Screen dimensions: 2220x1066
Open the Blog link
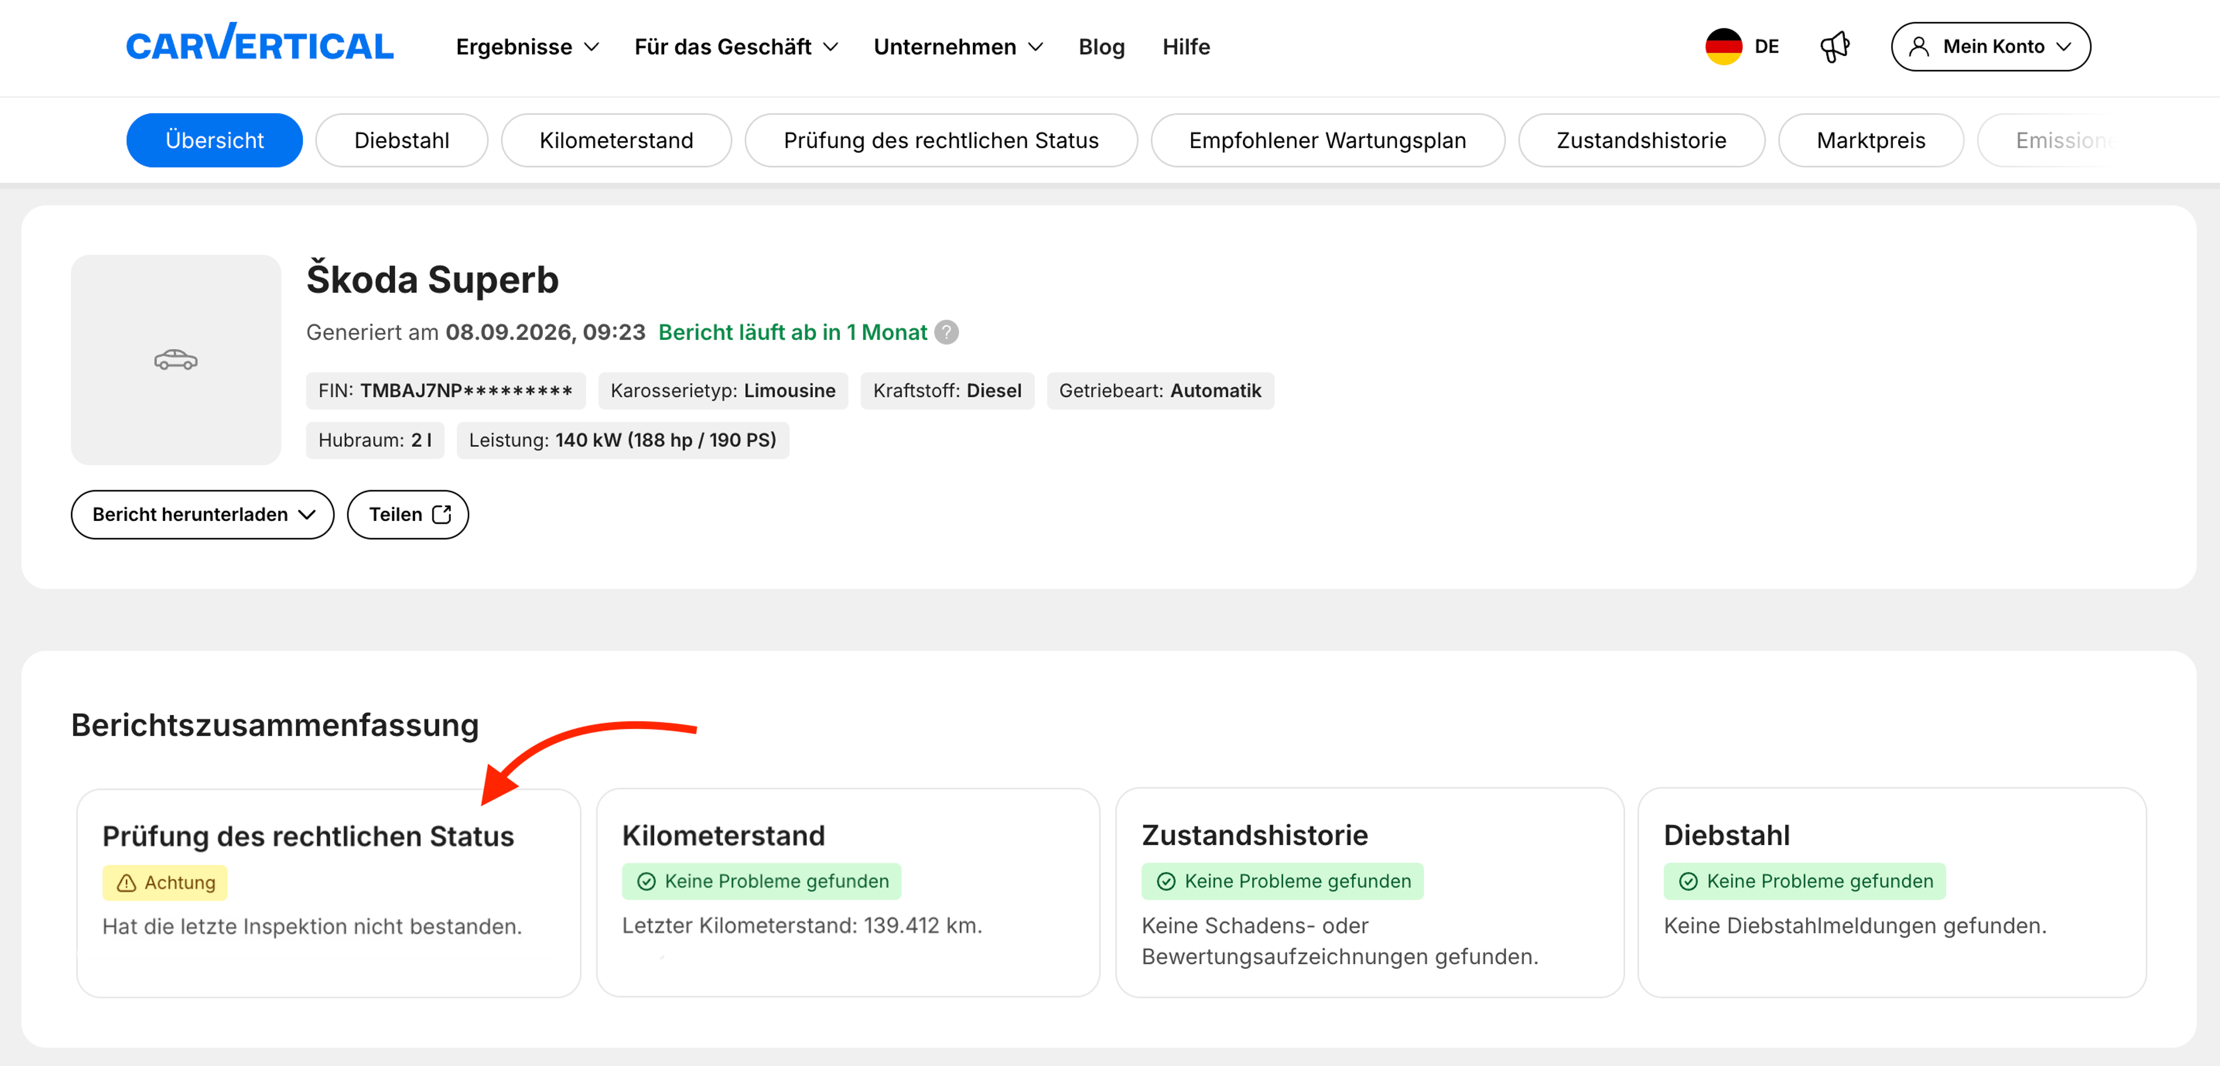tap(1101, 46)
